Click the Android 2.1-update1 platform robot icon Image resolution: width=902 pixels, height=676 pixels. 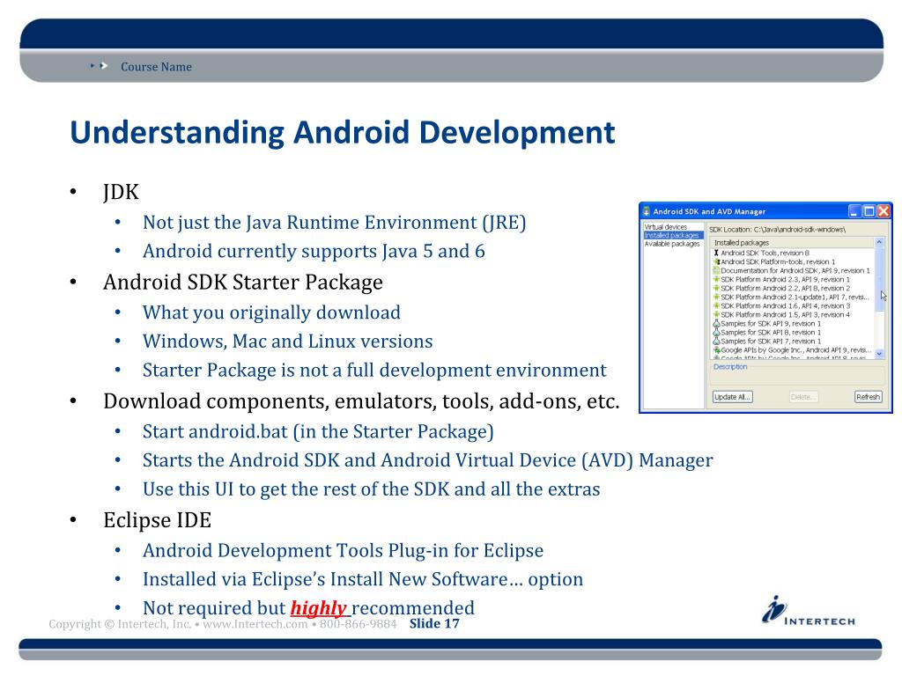[x=717, y=298]
